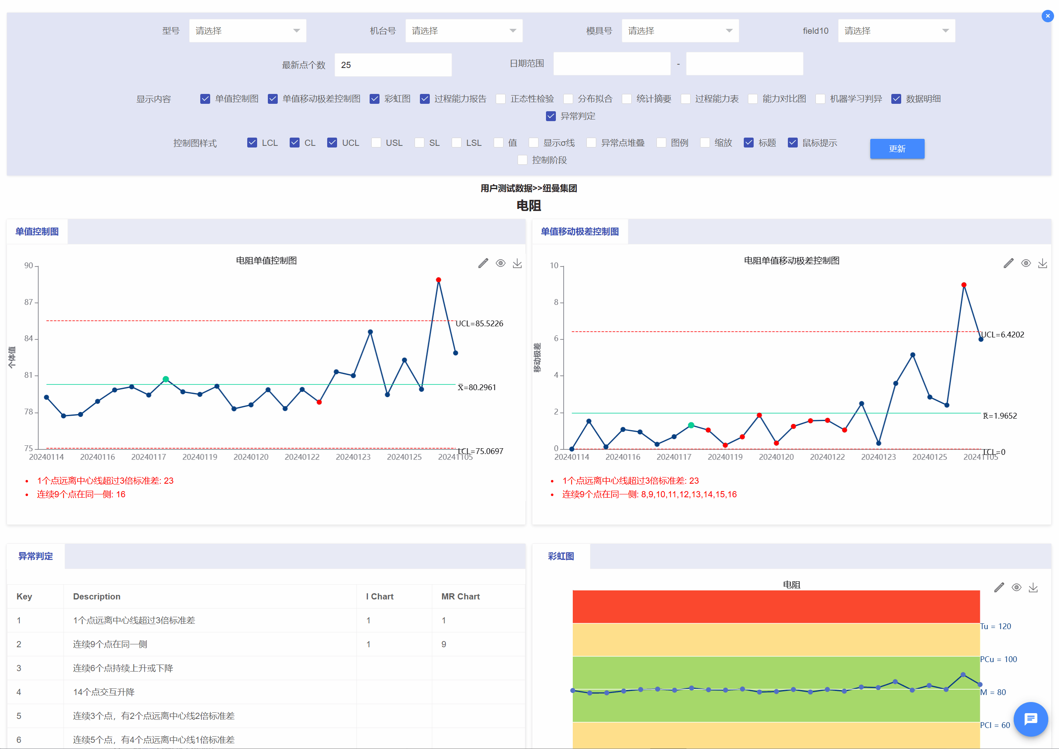Click red out-of-control point on 单值控制图
Image resolution: width=1059 pixels, height=749 pixels.
[x=438, y=280]
